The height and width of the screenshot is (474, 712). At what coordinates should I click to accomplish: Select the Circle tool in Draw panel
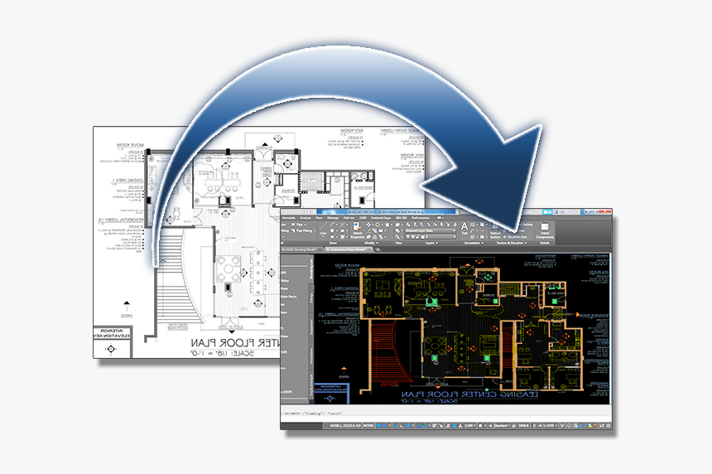(x=332, y=231)
